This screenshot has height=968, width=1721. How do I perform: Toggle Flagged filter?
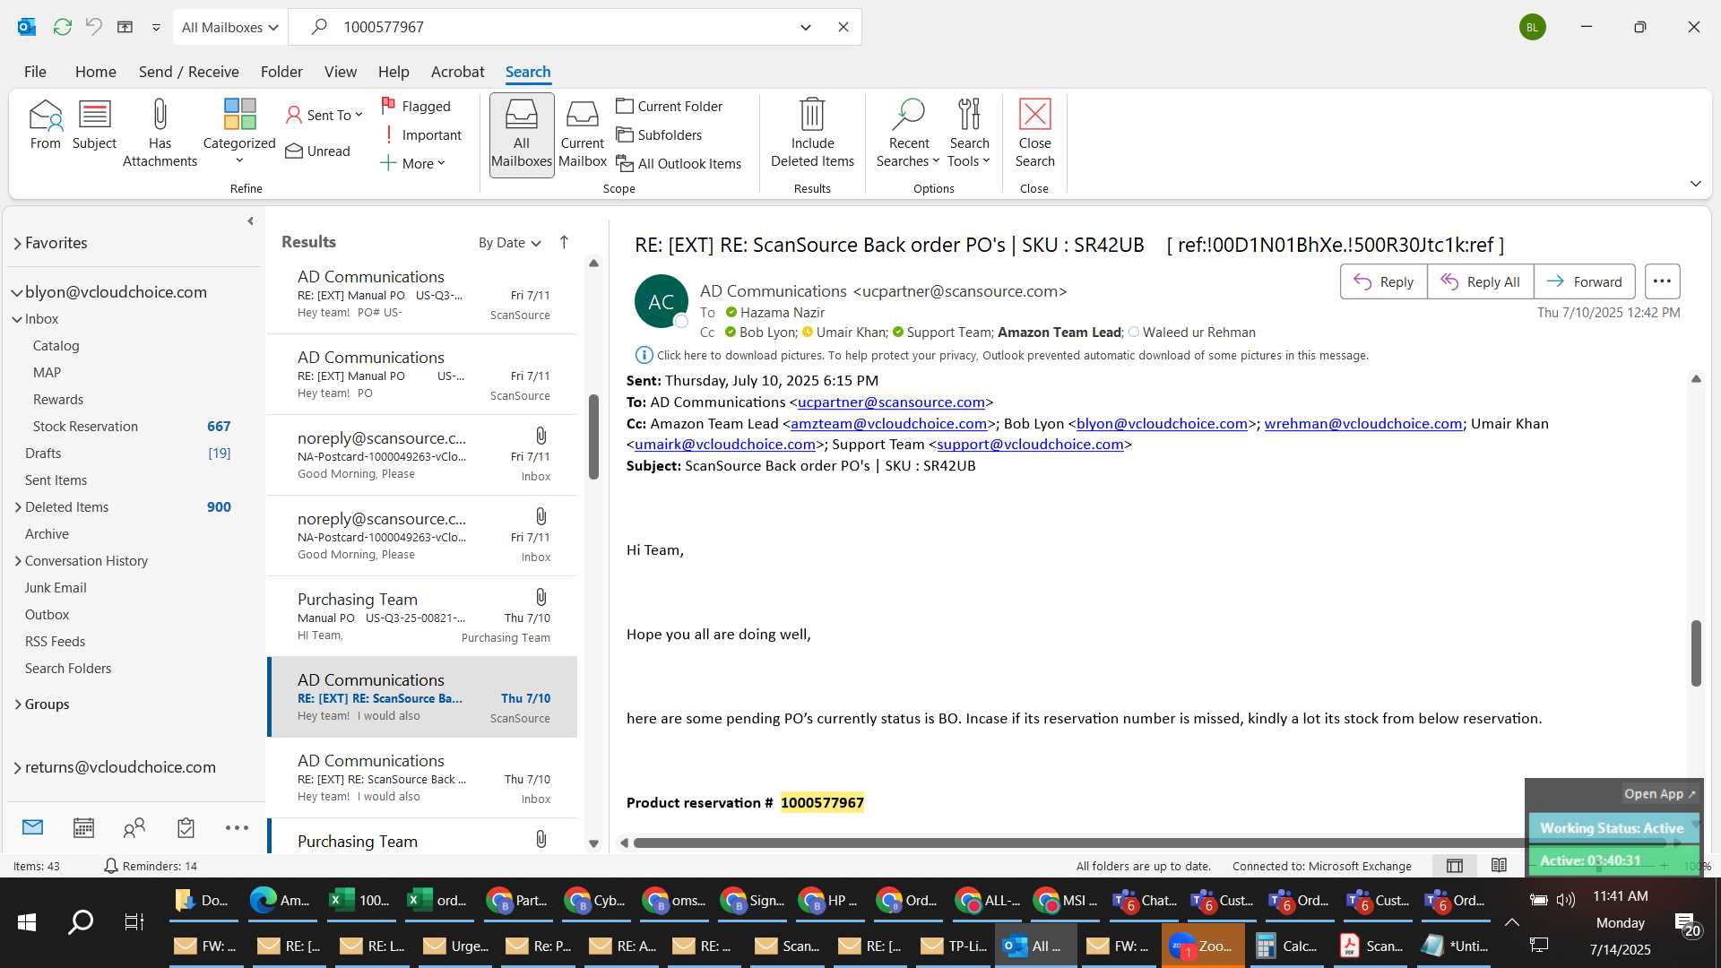coord(416,106)
